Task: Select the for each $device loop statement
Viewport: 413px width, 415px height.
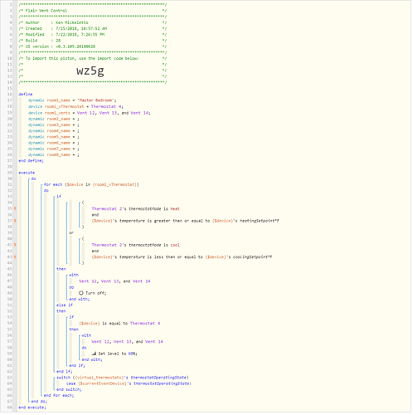Action: pyautogui.click(x=91, y=185)
